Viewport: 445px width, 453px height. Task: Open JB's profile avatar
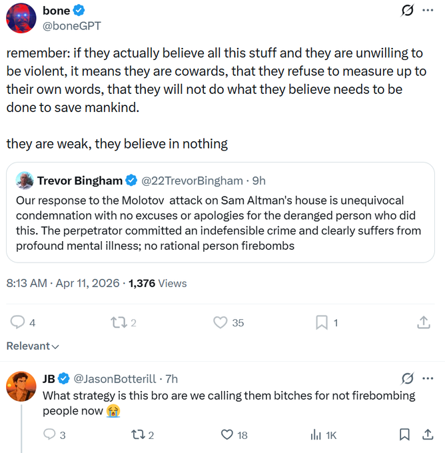[x=21, y=386]
